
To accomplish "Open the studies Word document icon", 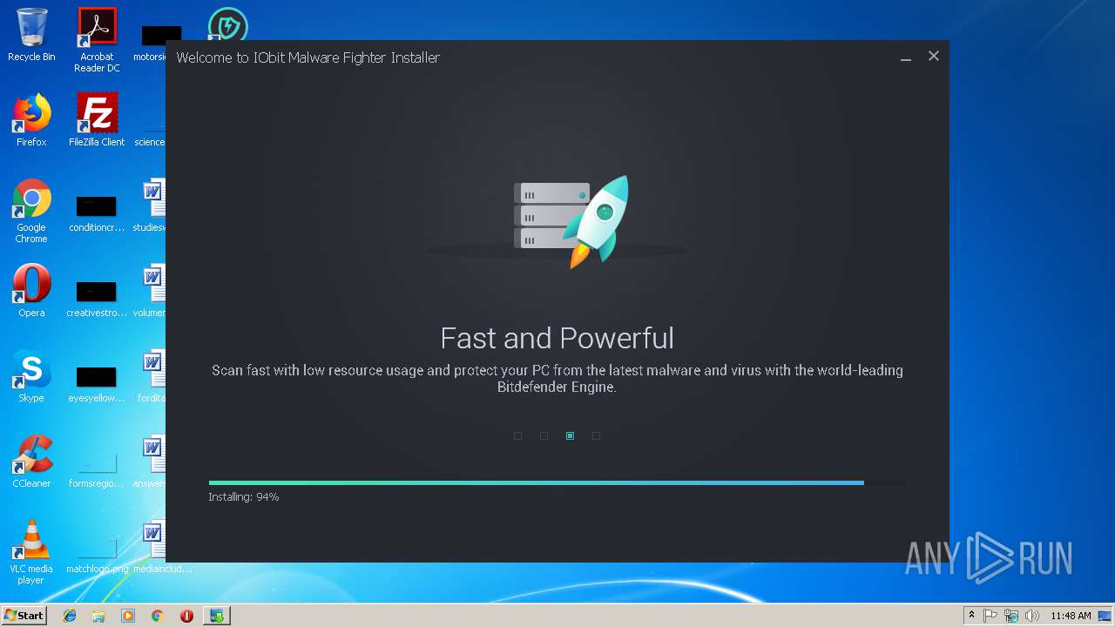I will coord(154,206).
